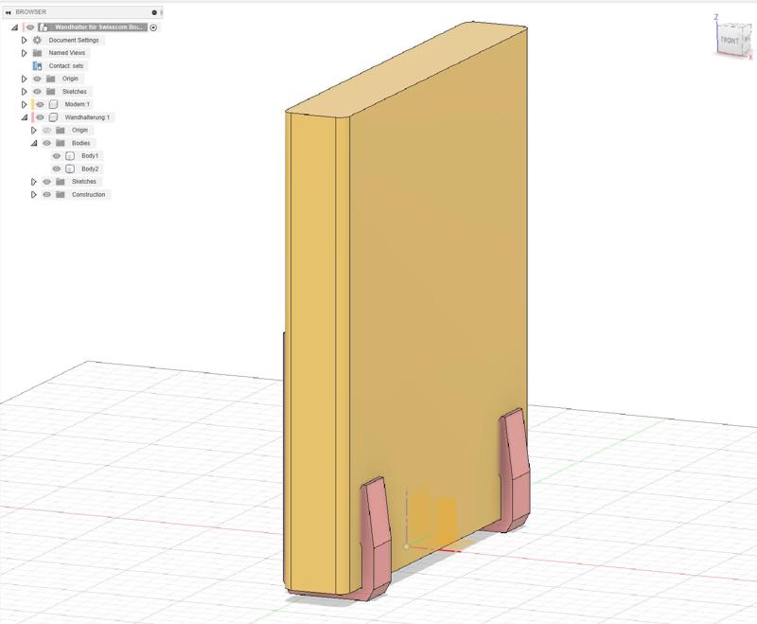Select the Wandhalterung:1 label

click(87, 117)
